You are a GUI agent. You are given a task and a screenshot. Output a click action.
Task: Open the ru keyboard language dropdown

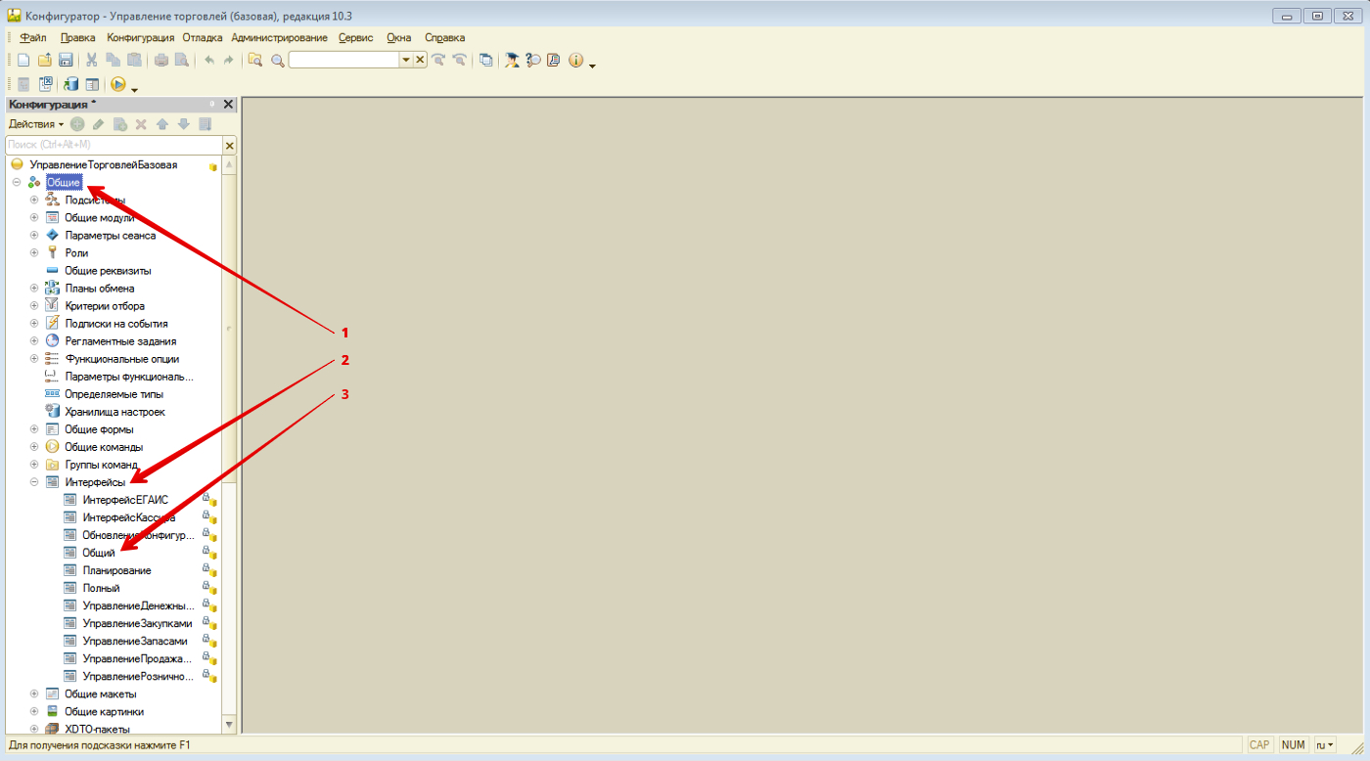click(x=1325, y=745)
